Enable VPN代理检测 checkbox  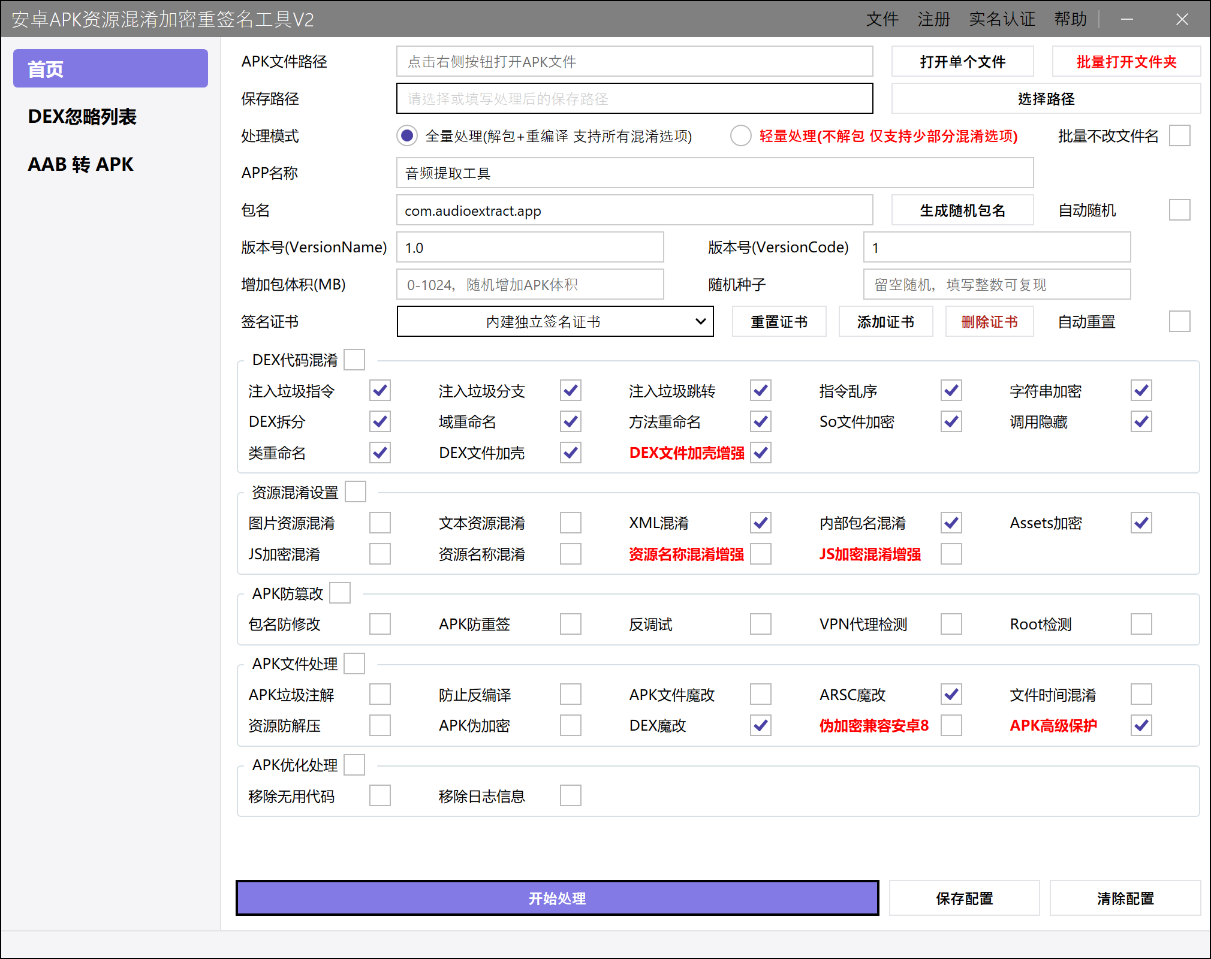[951, 624]
